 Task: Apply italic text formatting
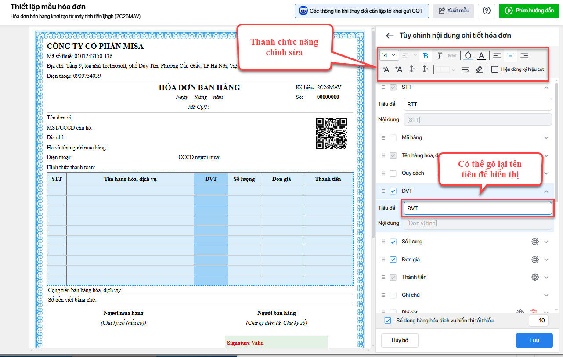pos(439,56)
